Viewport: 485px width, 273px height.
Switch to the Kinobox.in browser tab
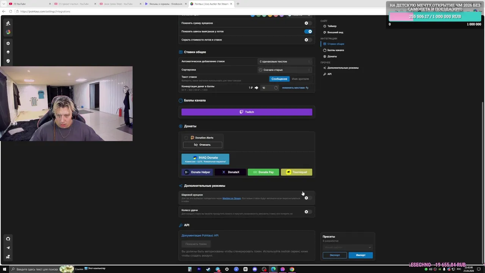click(x=165, y=4)
